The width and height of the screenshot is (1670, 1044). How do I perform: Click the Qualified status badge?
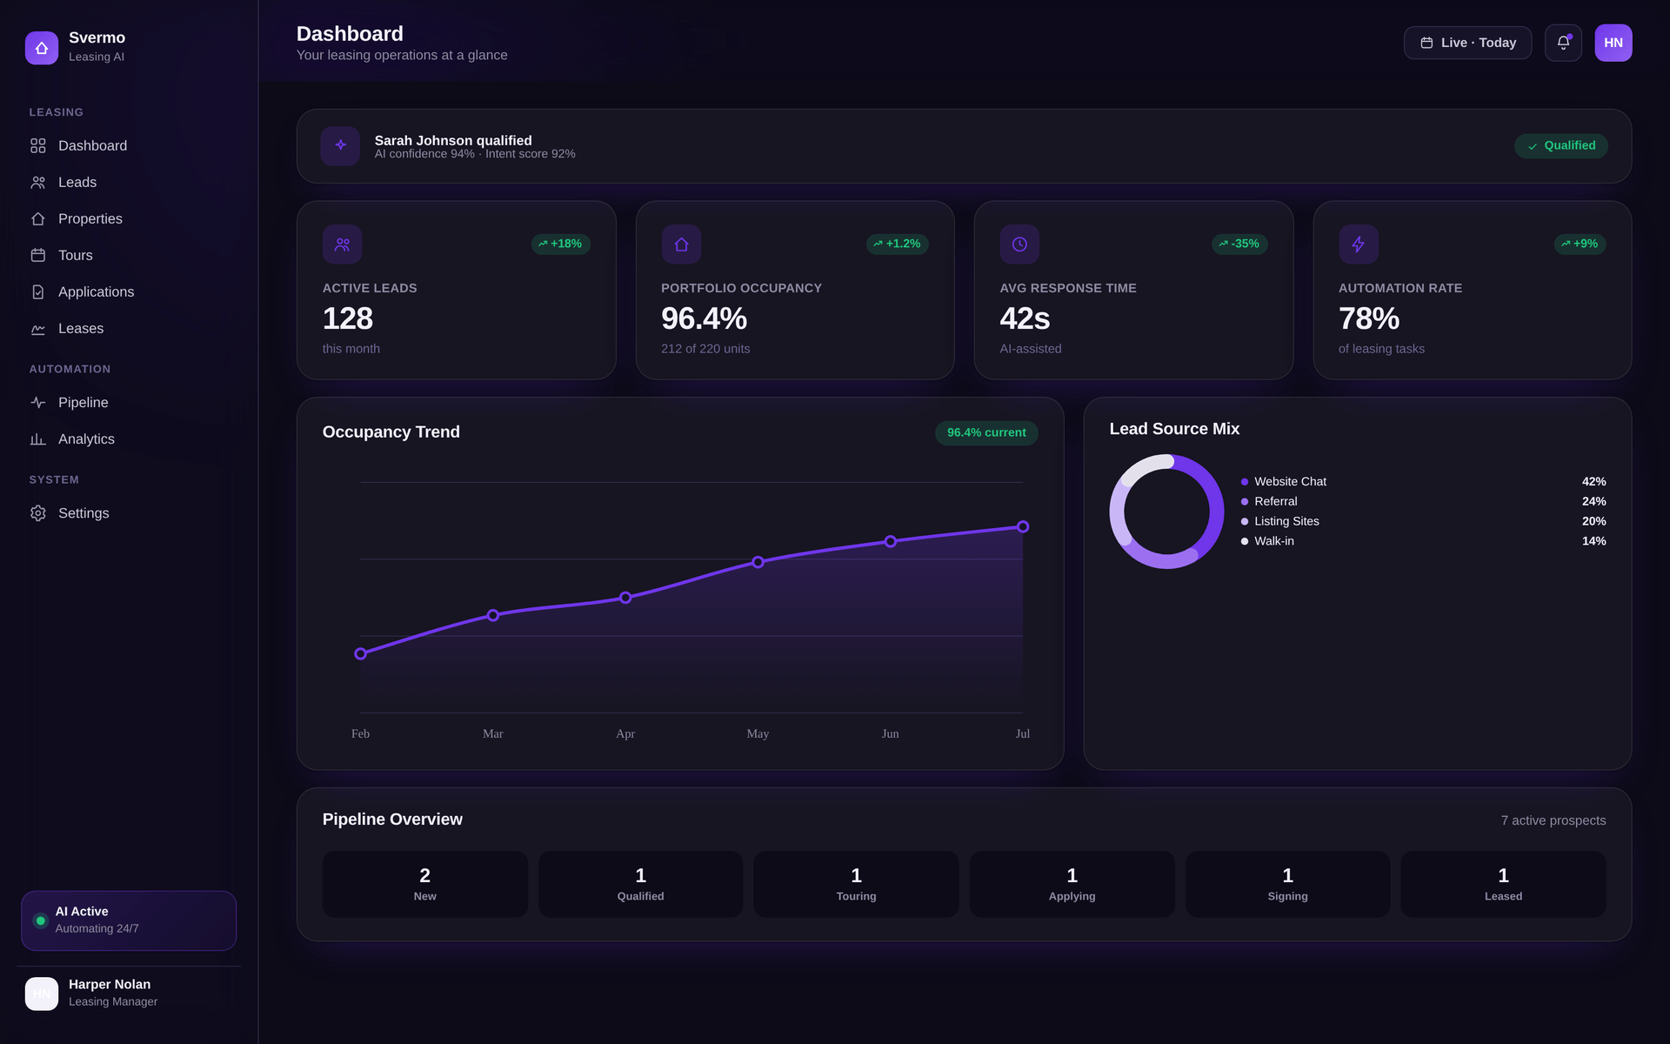click(1560, 146)
